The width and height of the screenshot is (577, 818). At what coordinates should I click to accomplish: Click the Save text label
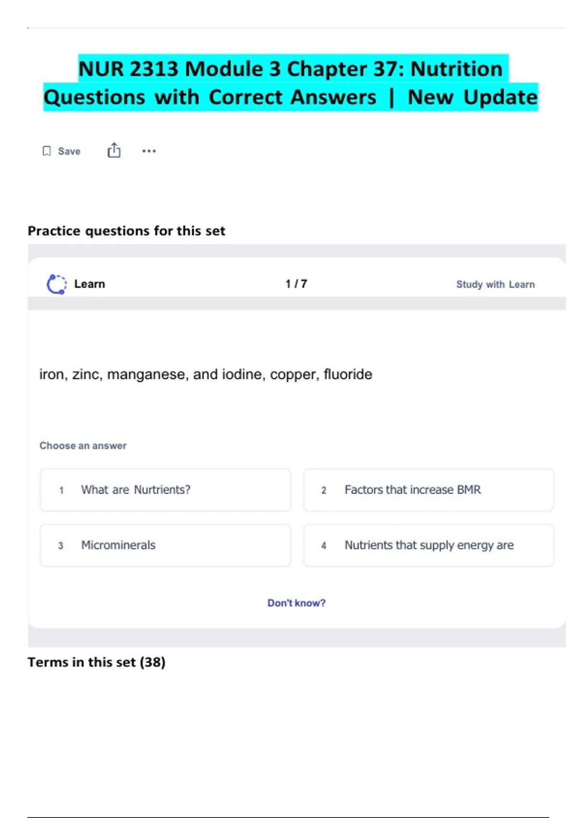pyautogui.click(x=69, y=151)
